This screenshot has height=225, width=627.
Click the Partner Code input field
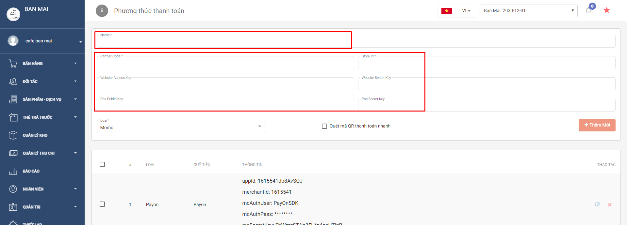pos(225,63)
